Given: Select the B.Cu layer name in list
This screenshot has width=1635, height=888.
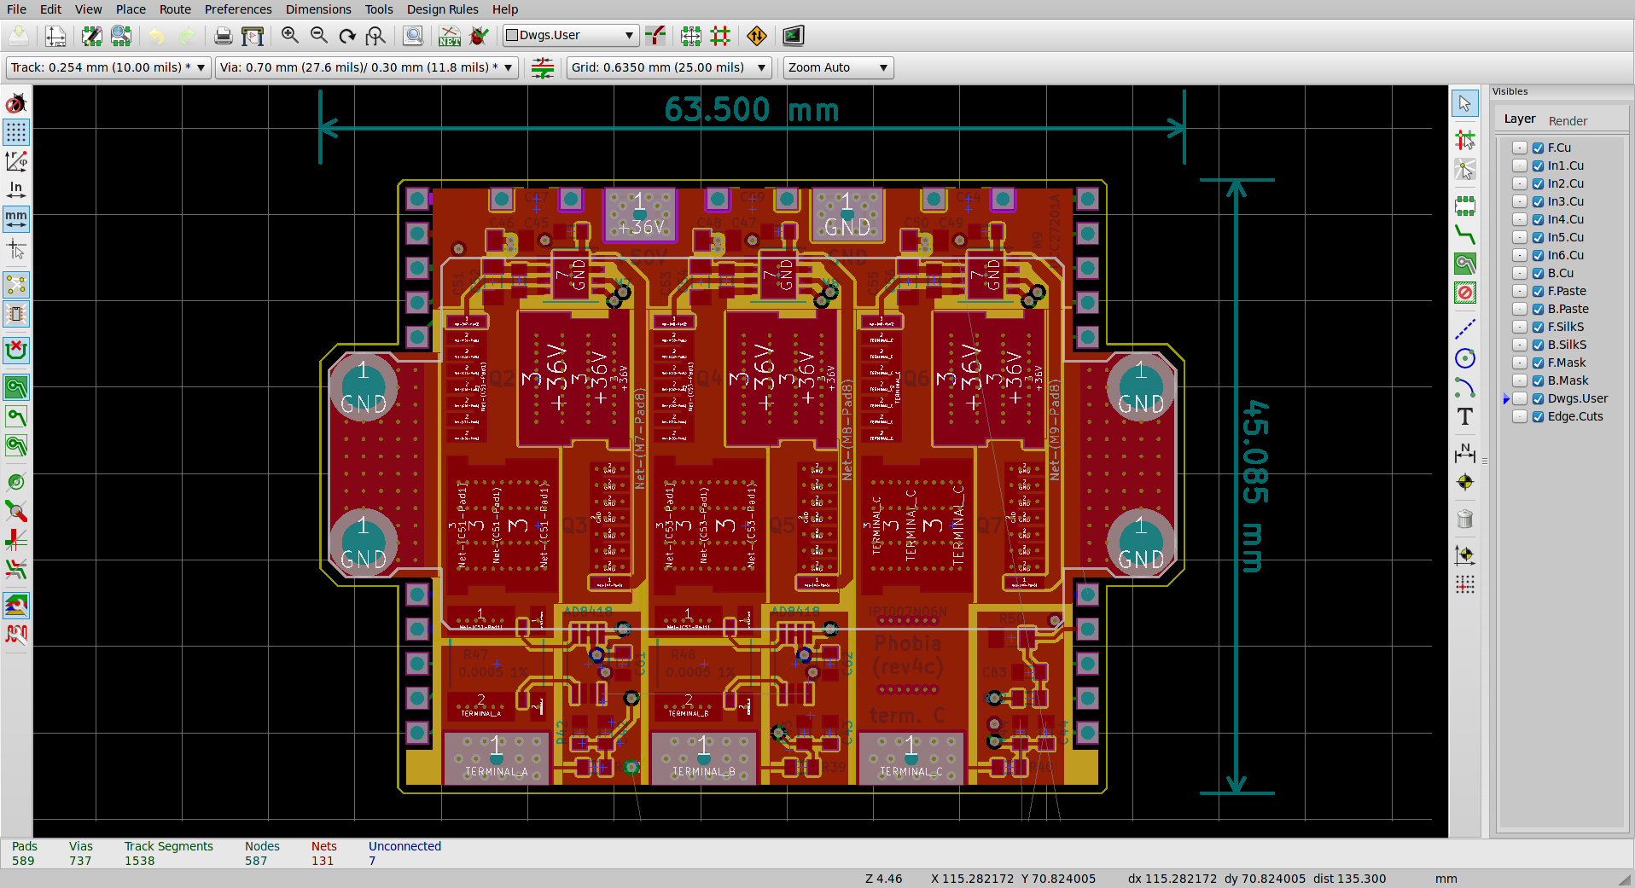Looking at the screenshot, I should pos(1560,273).
